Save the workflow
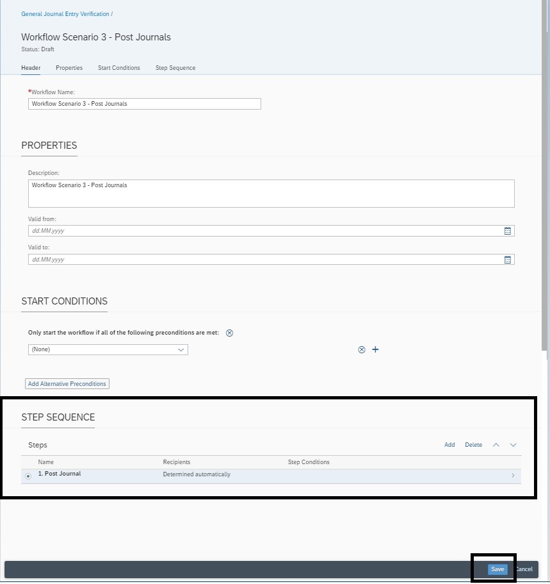The image size is (550, 584). [497, 569]
